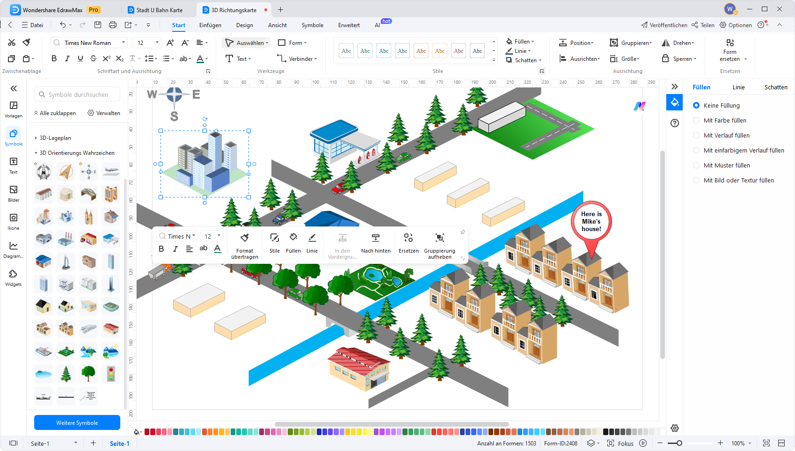Collapse left sidebar with double chevron

pyautogui.click(x=14, y=88)
